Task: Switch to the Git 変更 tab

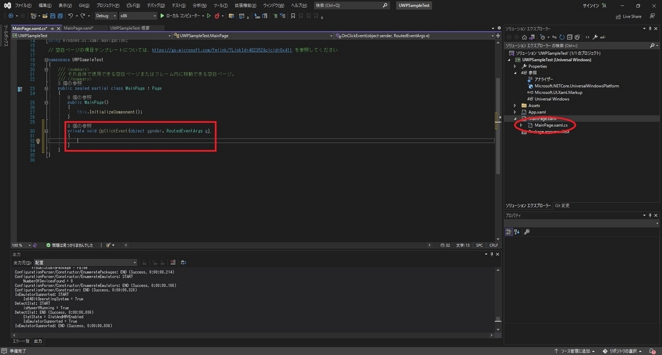Action: click(x=562, y=205)
